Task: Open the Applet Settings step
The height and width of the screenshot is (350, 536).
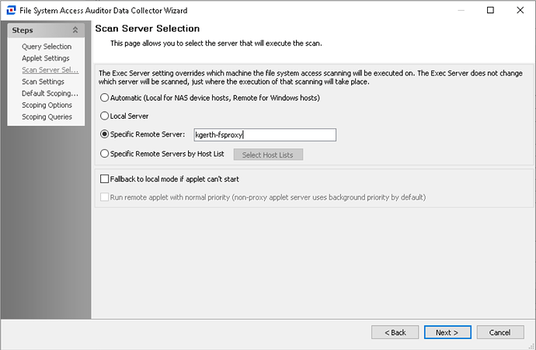Action: coord(46,58)
